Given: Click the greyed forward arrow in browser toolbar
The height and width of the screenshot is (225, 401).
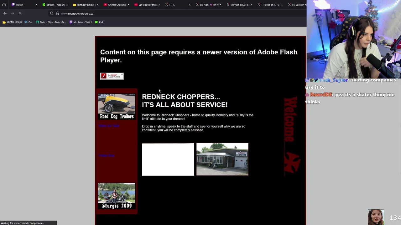Looking at the screenshot, I should tap(13, 13).
